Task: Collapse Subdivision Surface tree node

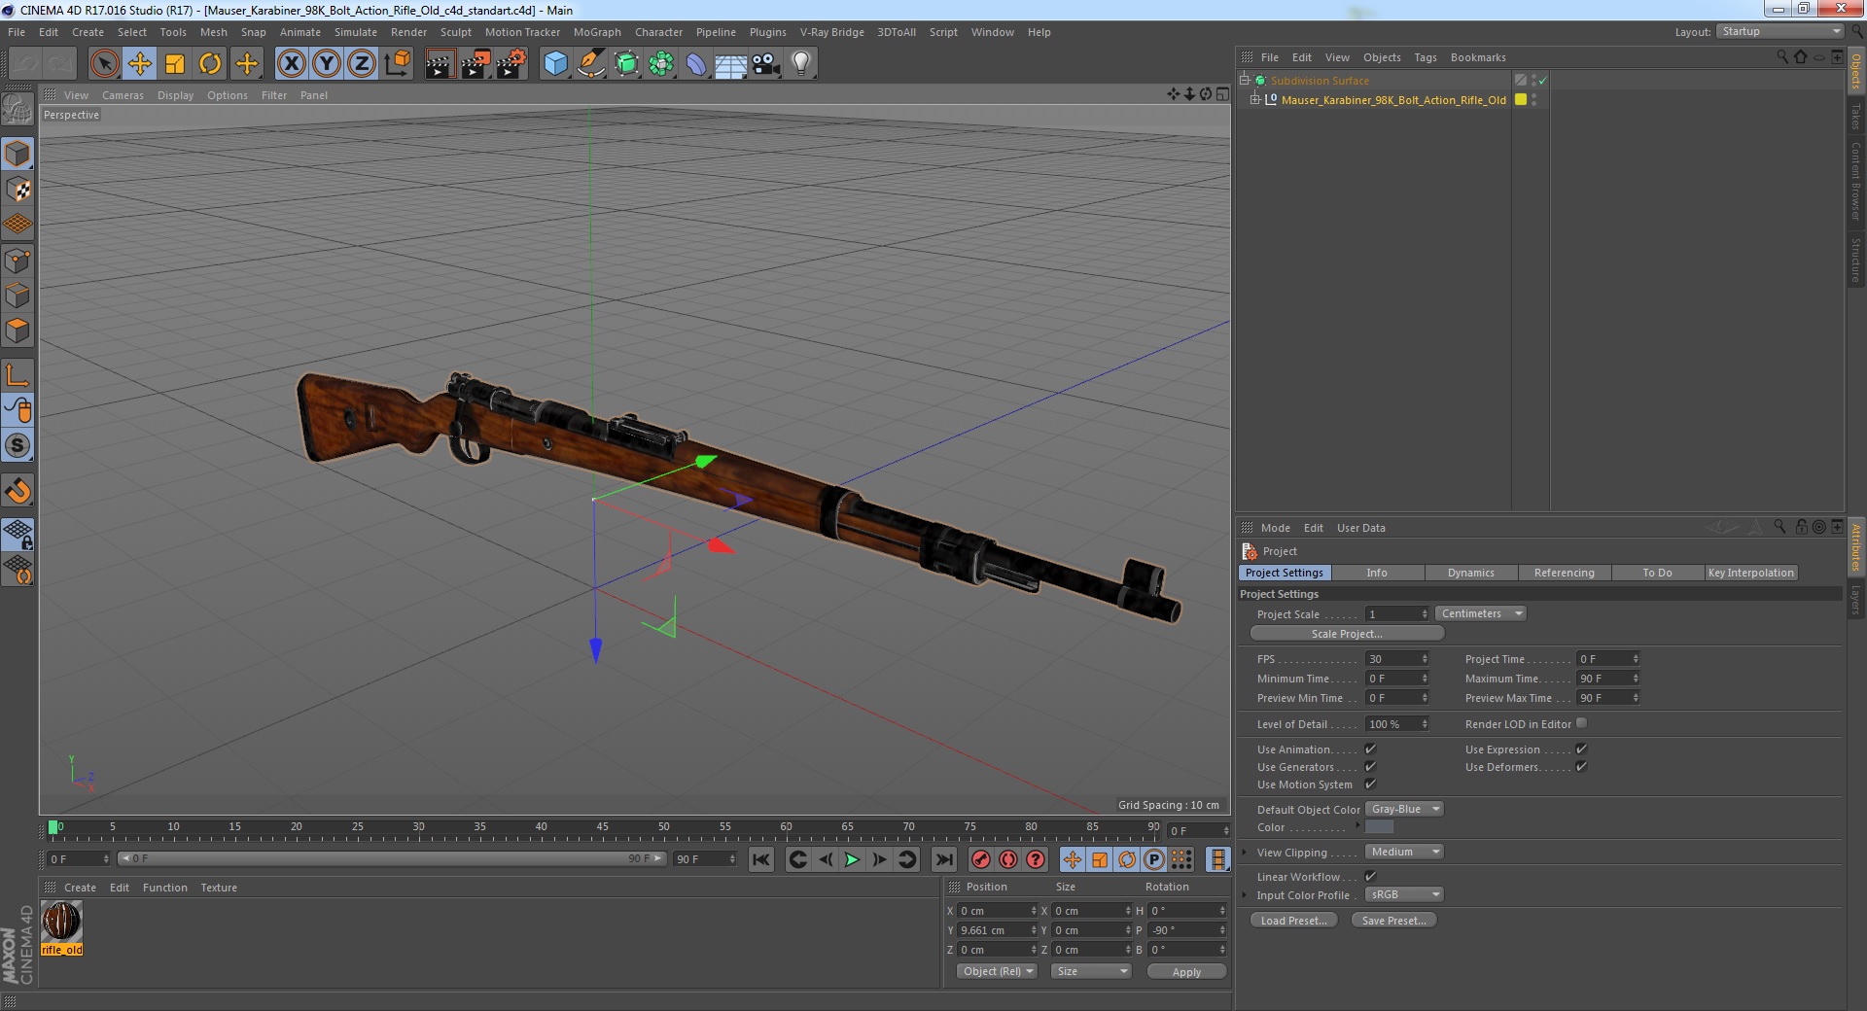Action: click(x=1244, y=81)
